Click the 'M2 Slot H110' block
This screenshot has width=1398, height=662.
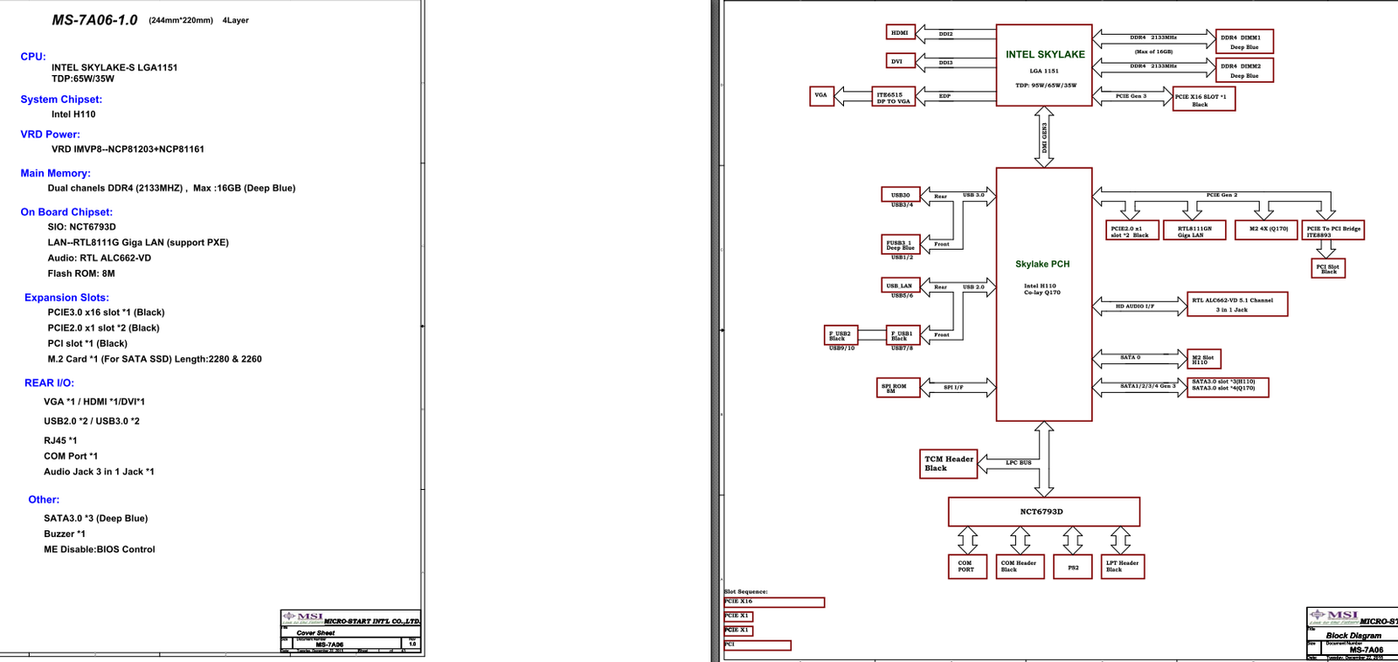pyautogui.click(x=1204, y=359)
